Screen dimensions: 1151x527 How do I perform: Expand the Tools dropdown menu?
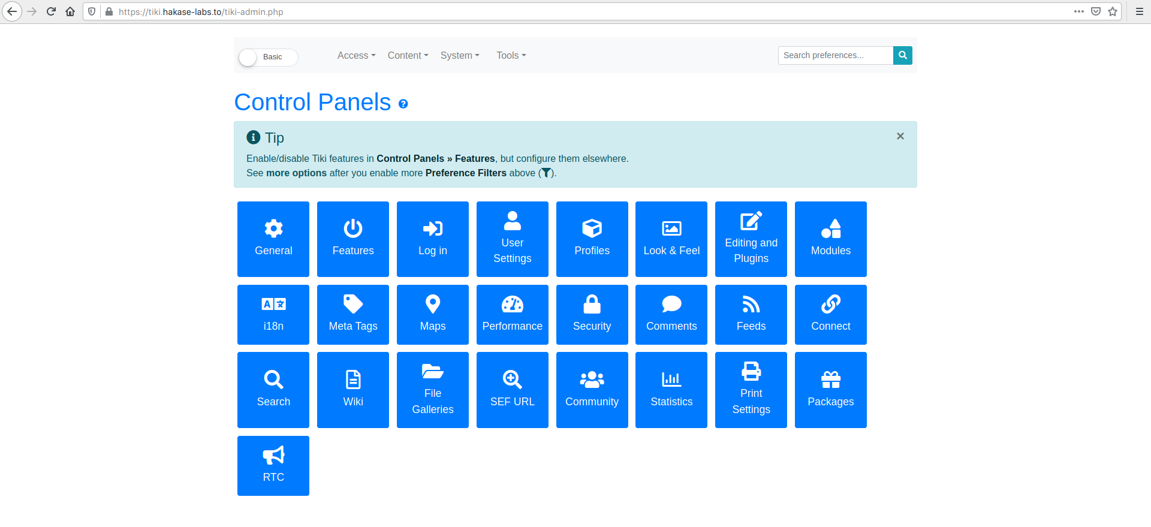click(x=511, y=55)
